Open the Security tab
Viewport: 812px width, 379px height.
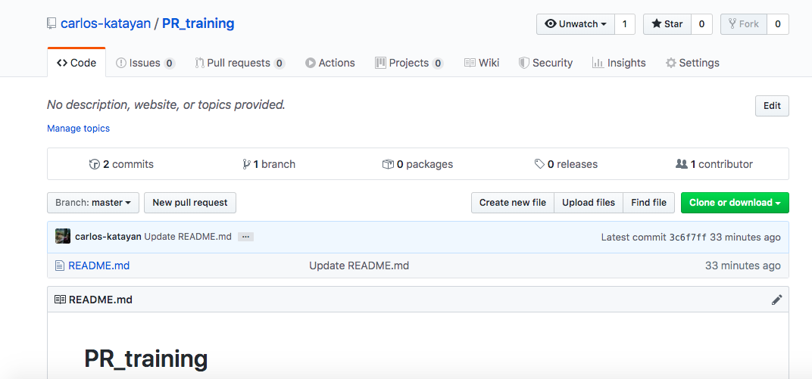[x=545, y=63]
